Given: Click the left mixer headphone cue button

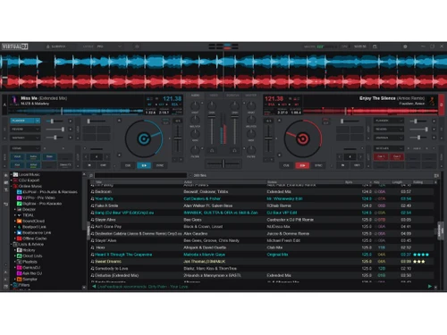Looking at the screenshot, I should pos(212,151).
